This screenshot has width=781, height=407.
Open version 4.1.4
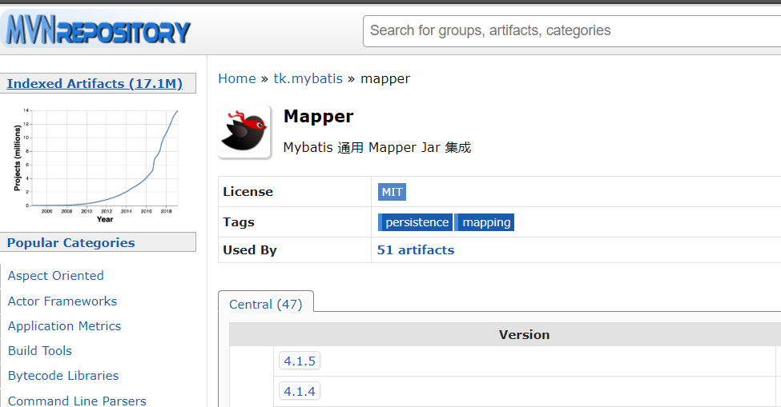[300, 391]
